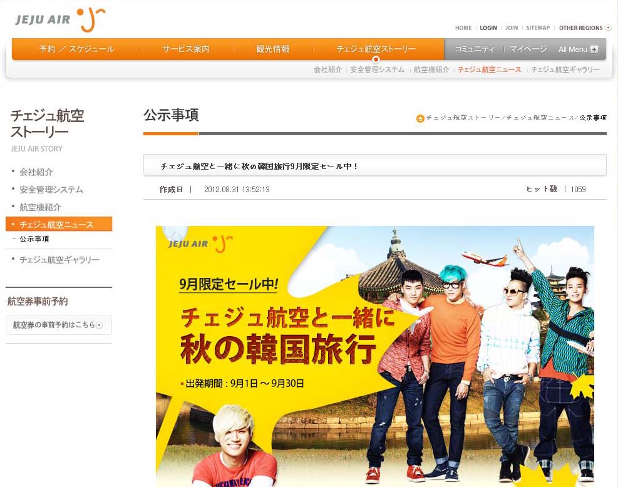Image resolution: width=618 pixels, height=487 pixels.
Task: Select チェジュ航空ギャラリー in the submenu bar
Action: (x=565, y=69)
